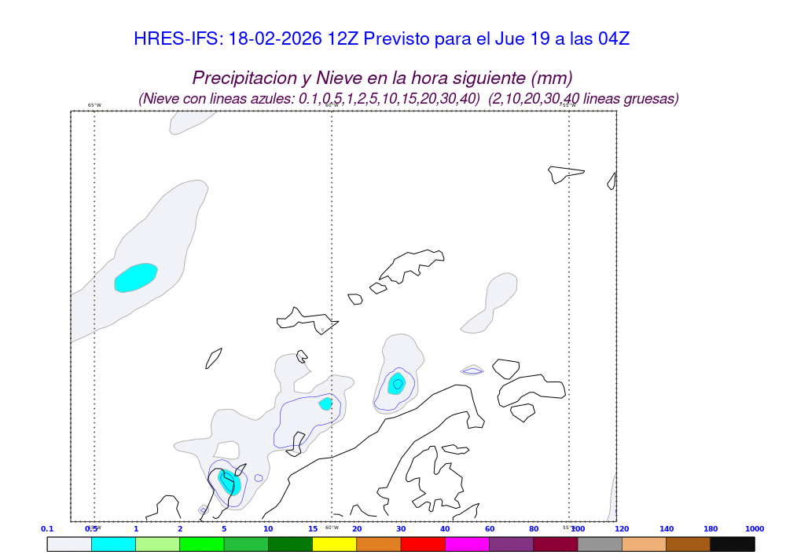Click the snow contour line description text
Viewport: 786px width, 555px height.
point(408,99)
